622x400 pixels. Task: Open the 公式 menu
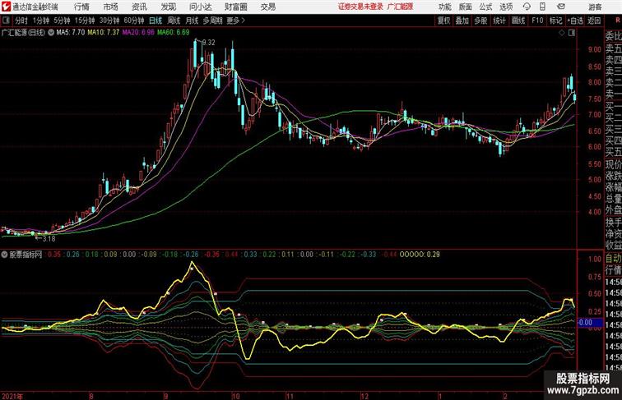tap(485, 7)
